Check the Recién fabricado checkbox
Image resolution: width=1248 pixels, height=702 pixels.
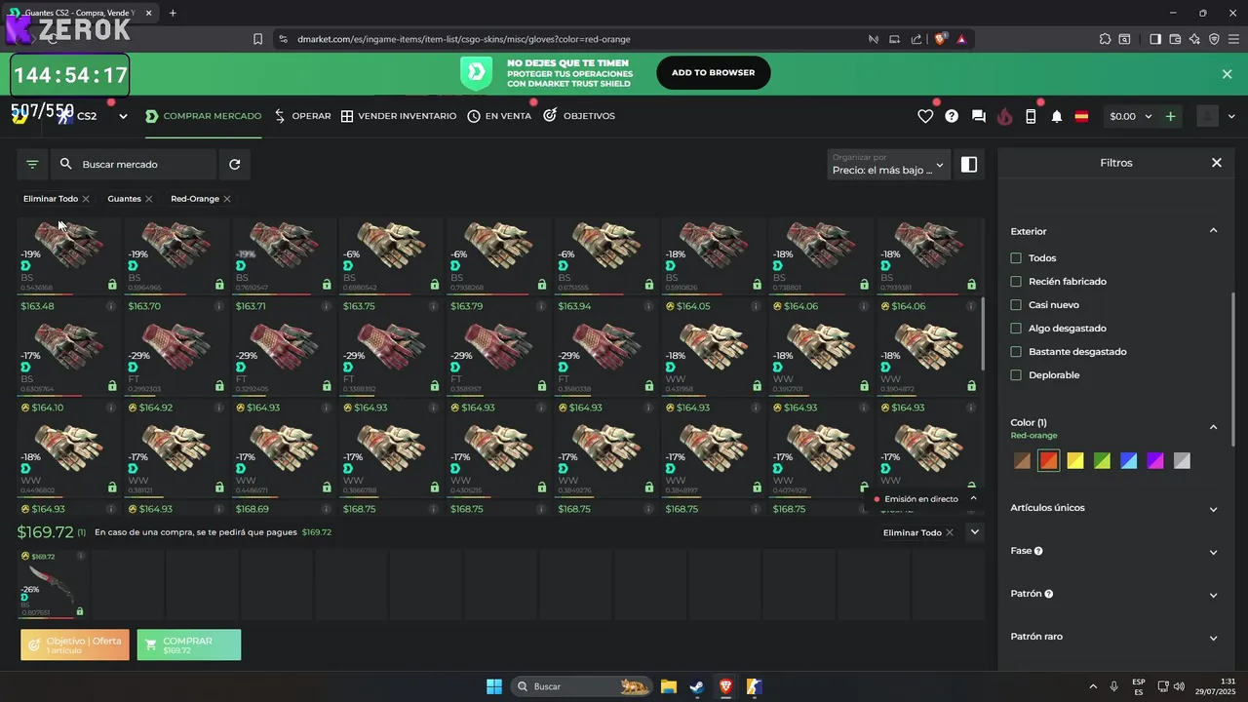[1016, 282]
